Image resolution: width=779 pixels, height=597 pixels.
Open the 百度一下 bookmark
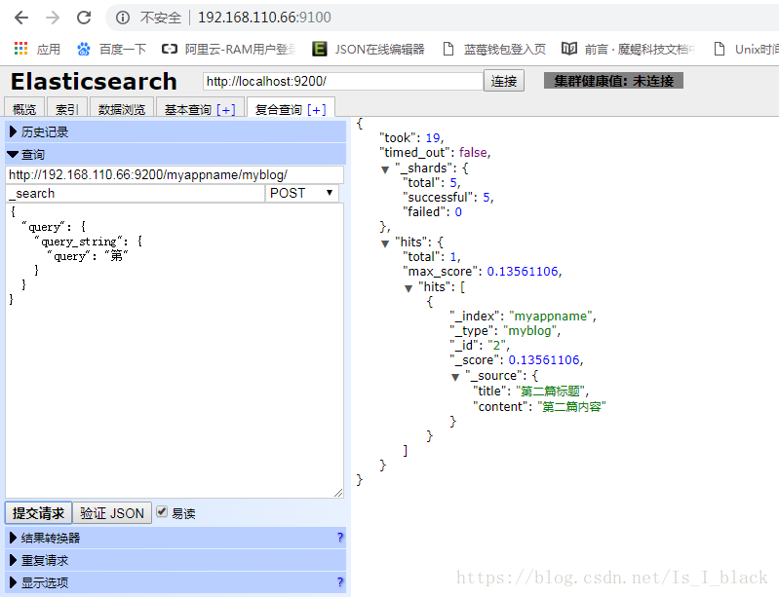(x=112, y=49)
